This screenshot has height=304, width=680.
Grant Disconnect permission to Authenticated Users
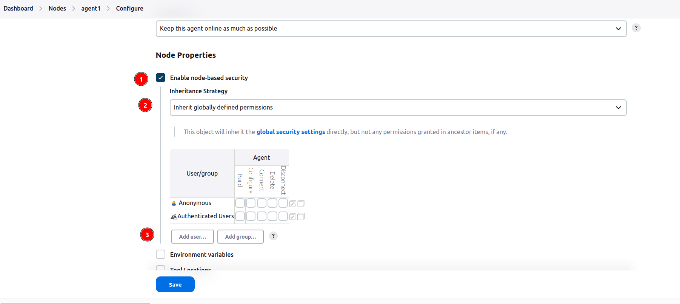(x=283, y=216)
